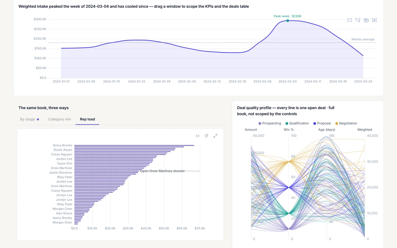Click the Jamie Okonkwo bar label
Screen dimensions: 397x248
point(61,173)
